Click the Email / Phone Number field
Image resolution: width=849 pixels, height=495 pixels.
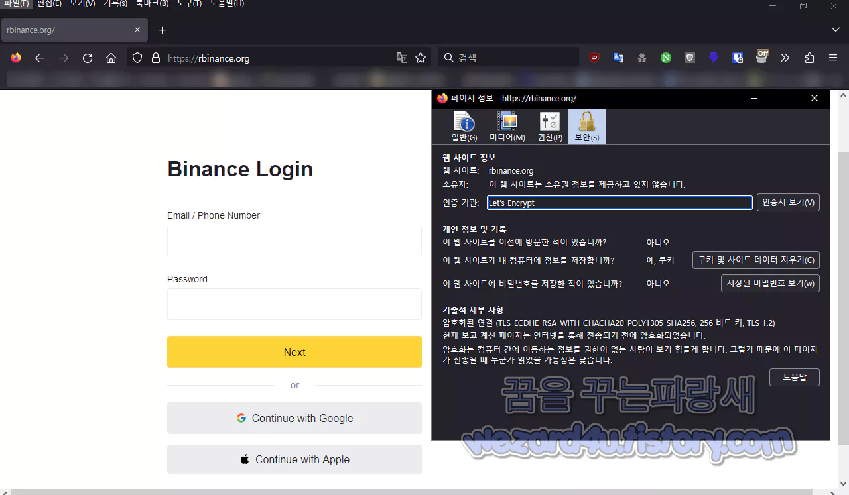pos(294,241)
